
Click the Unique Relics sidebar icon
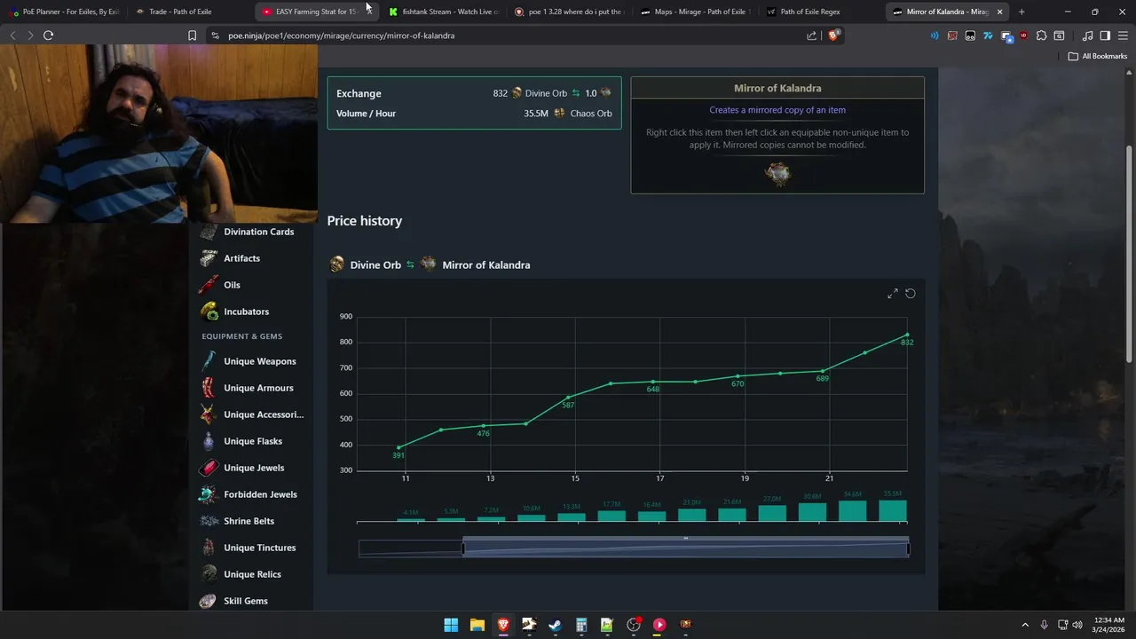coord(208,574)
